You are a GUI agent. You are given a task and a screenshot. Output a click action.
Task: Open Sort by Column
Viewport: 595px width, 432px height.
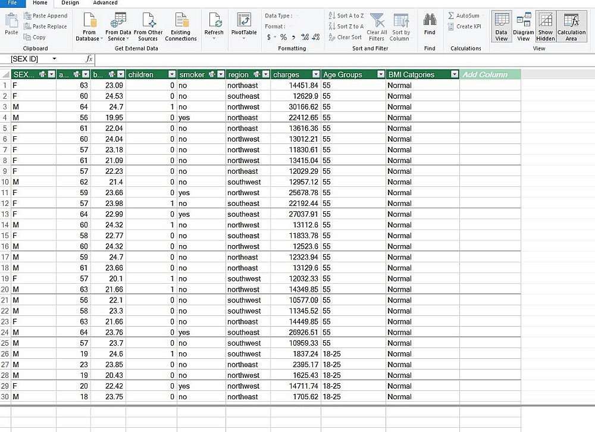tap(400, 27)
